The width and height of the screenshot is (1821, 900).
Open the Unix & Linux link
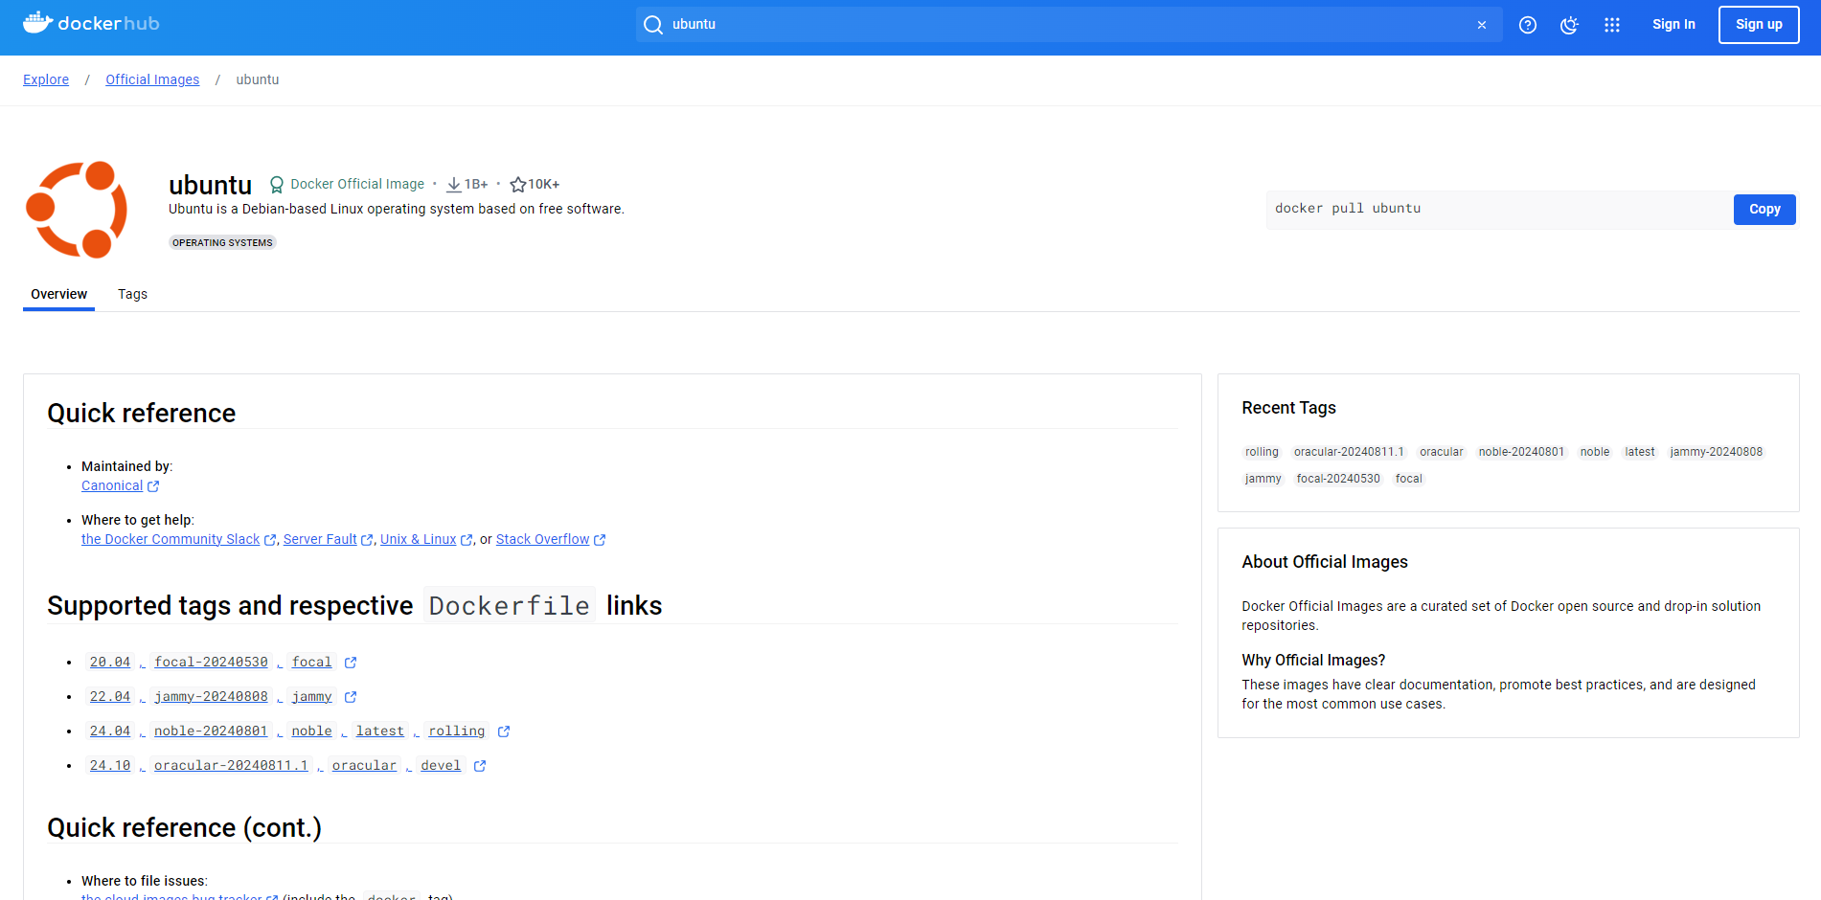point(419,540)
